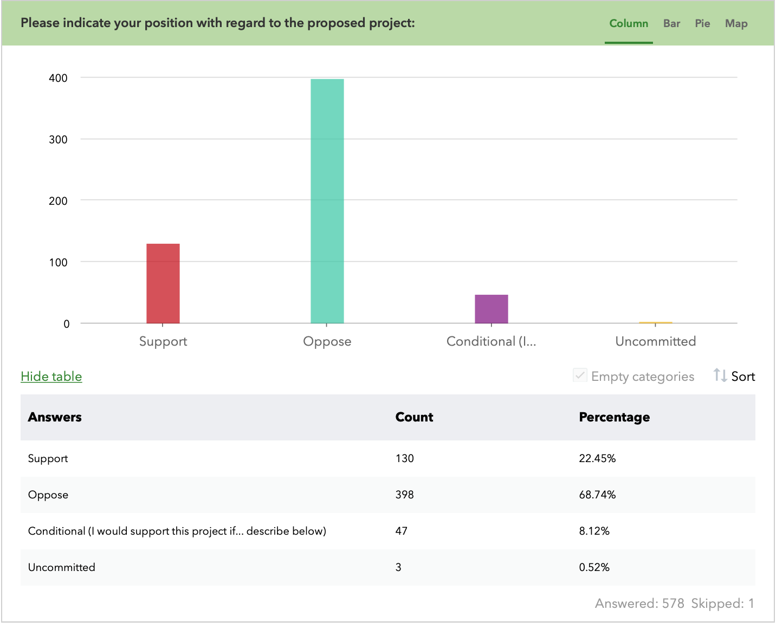Switch to the Column chart tab

(628, 23)
